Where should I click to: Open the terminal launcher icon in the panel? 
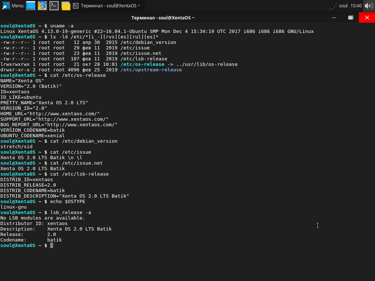(54, 6)
